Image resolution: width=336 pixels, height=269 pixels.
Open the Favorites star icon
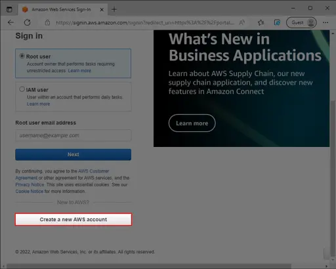pyautogui.click(x=261, y=22)
